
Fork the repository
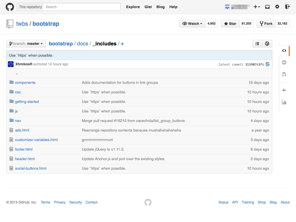click(x=266, y=23)
